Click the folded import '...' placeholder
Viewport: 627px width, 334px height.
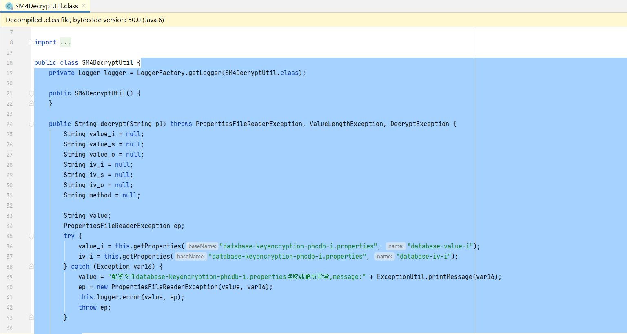coord(65,42)
